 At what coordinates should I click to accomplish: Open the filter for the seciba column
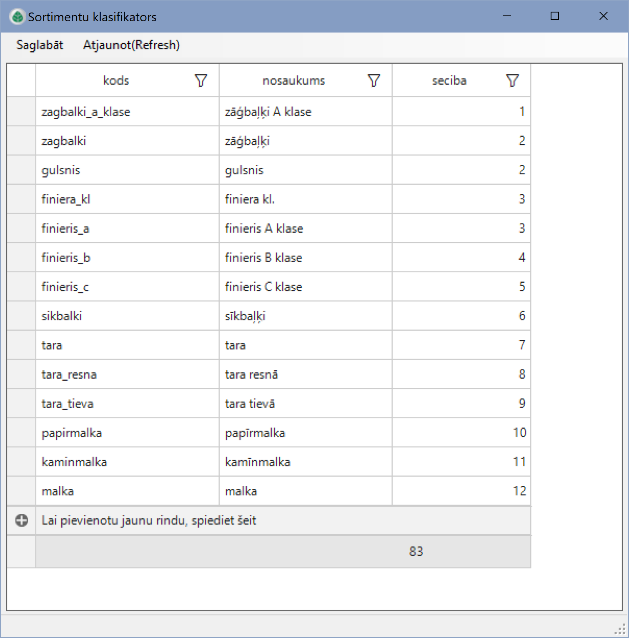pos(512,80)
